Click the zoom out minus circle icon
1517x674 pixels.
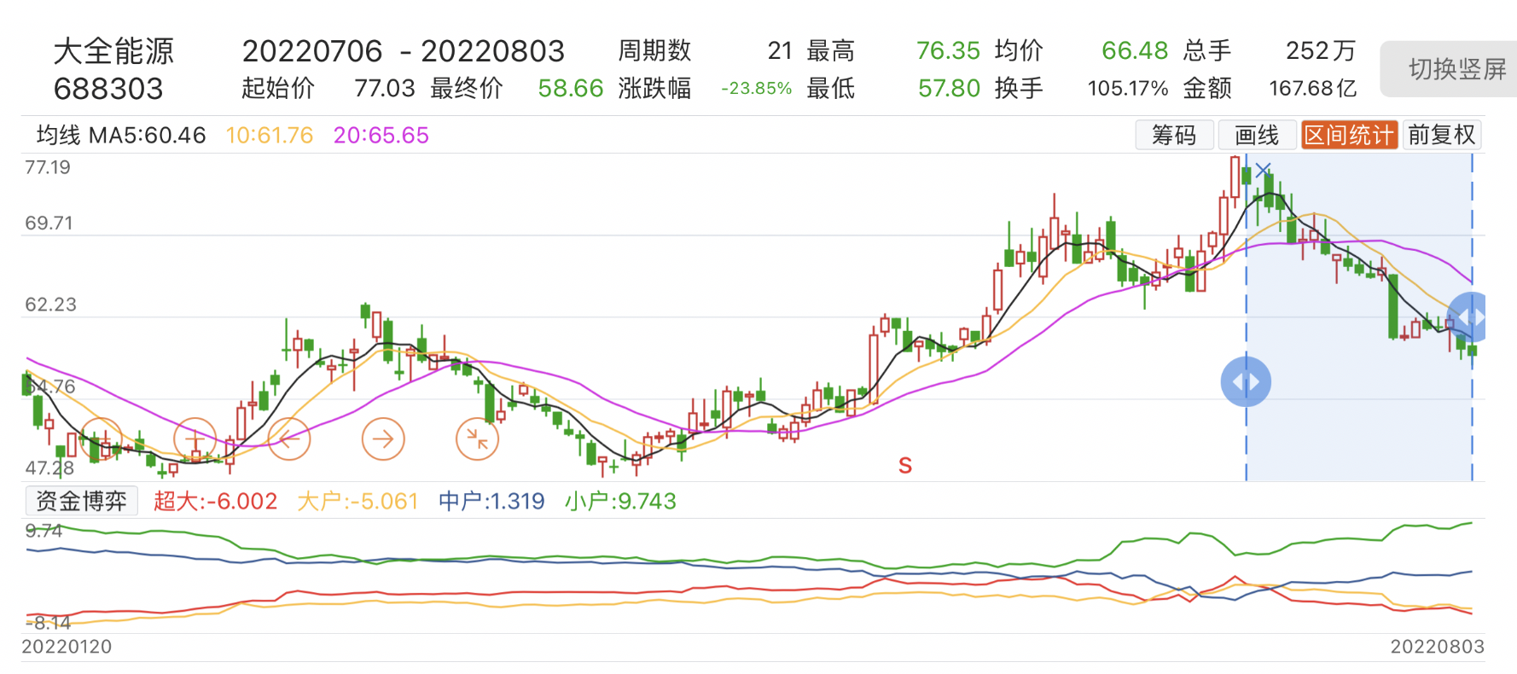pyautogui.click(x=101, y=439)
